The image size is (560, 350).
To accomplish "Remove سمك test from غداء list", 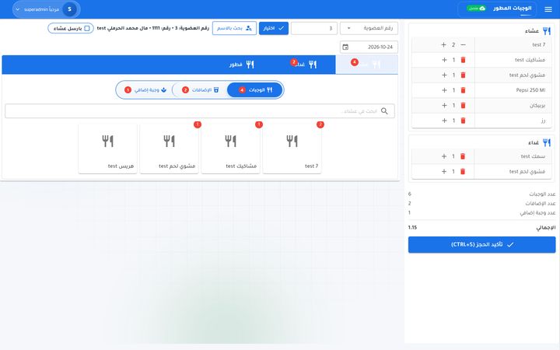I will (463, 156).
